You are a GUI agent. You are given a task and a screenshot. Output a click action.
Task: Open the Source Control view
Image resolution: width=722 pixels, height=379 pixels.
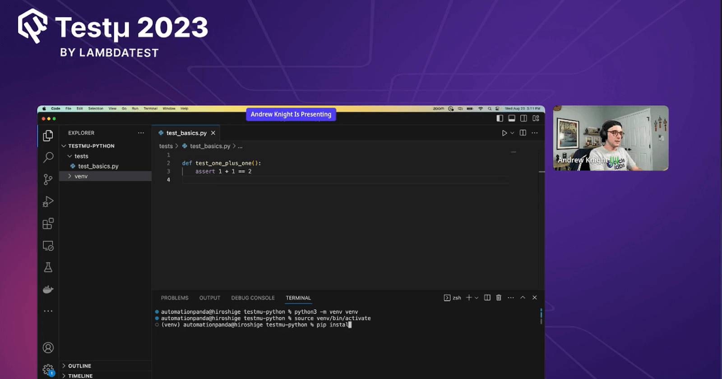48,179
